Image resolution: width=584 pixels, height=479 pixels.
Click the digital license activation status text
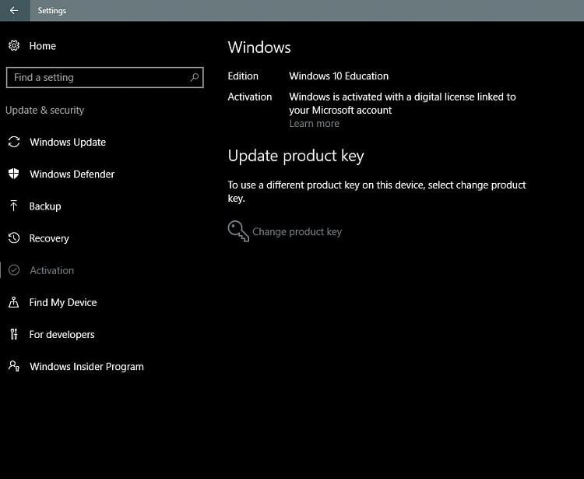click(403, 104)
